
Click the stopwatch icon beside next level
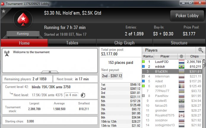(x=83, y=95)
